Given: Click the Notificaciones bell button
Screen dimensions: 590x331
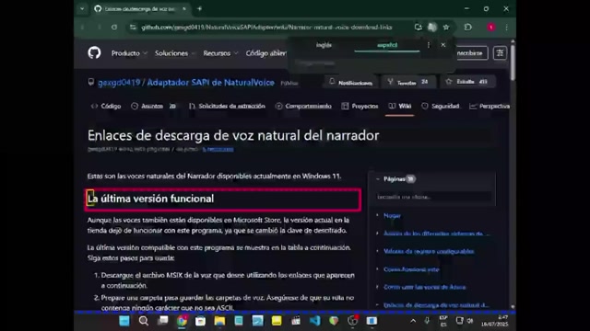Looking at the screenshot, I should point(350,82).
